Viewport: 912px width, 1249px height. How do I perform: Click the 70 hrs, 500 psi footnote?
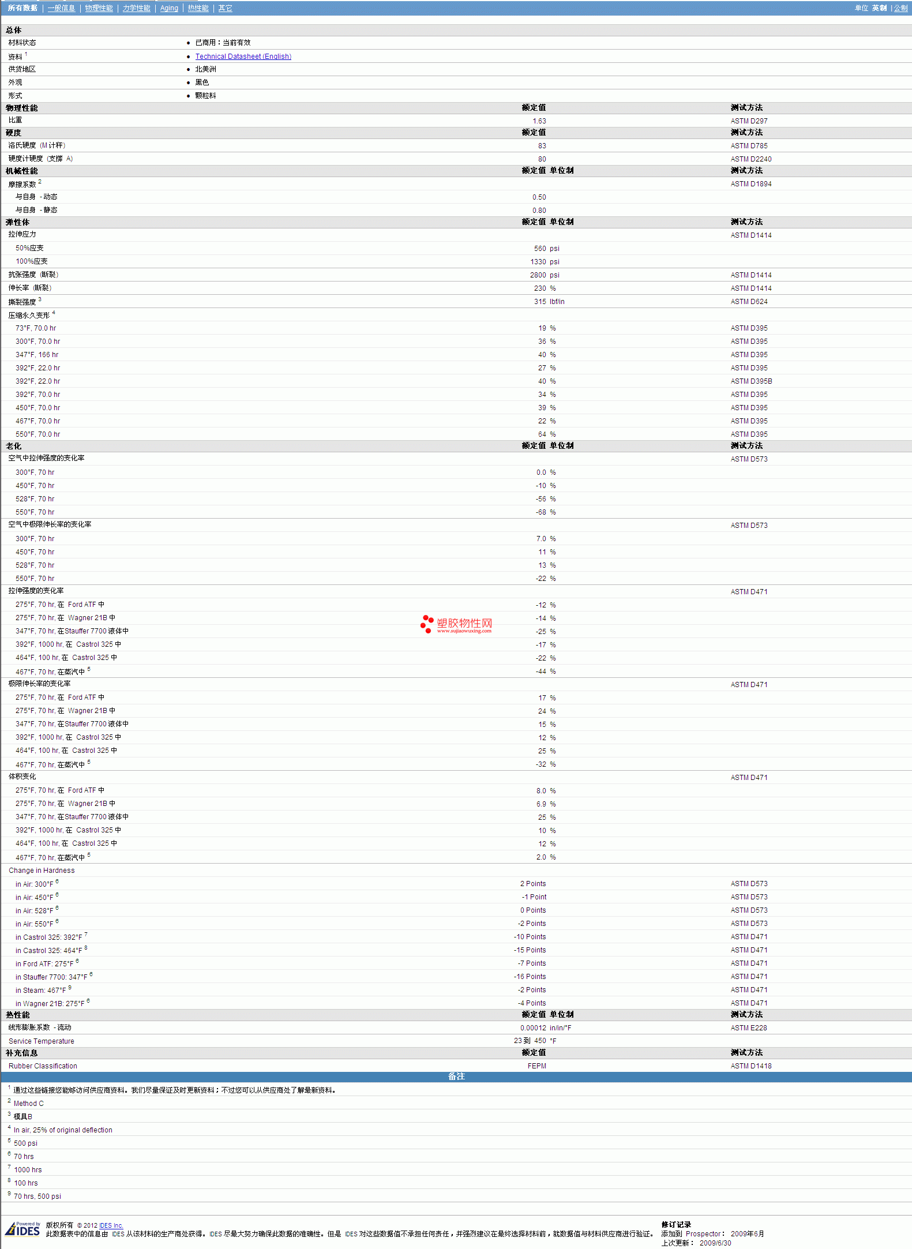(x=37, y=1197)
